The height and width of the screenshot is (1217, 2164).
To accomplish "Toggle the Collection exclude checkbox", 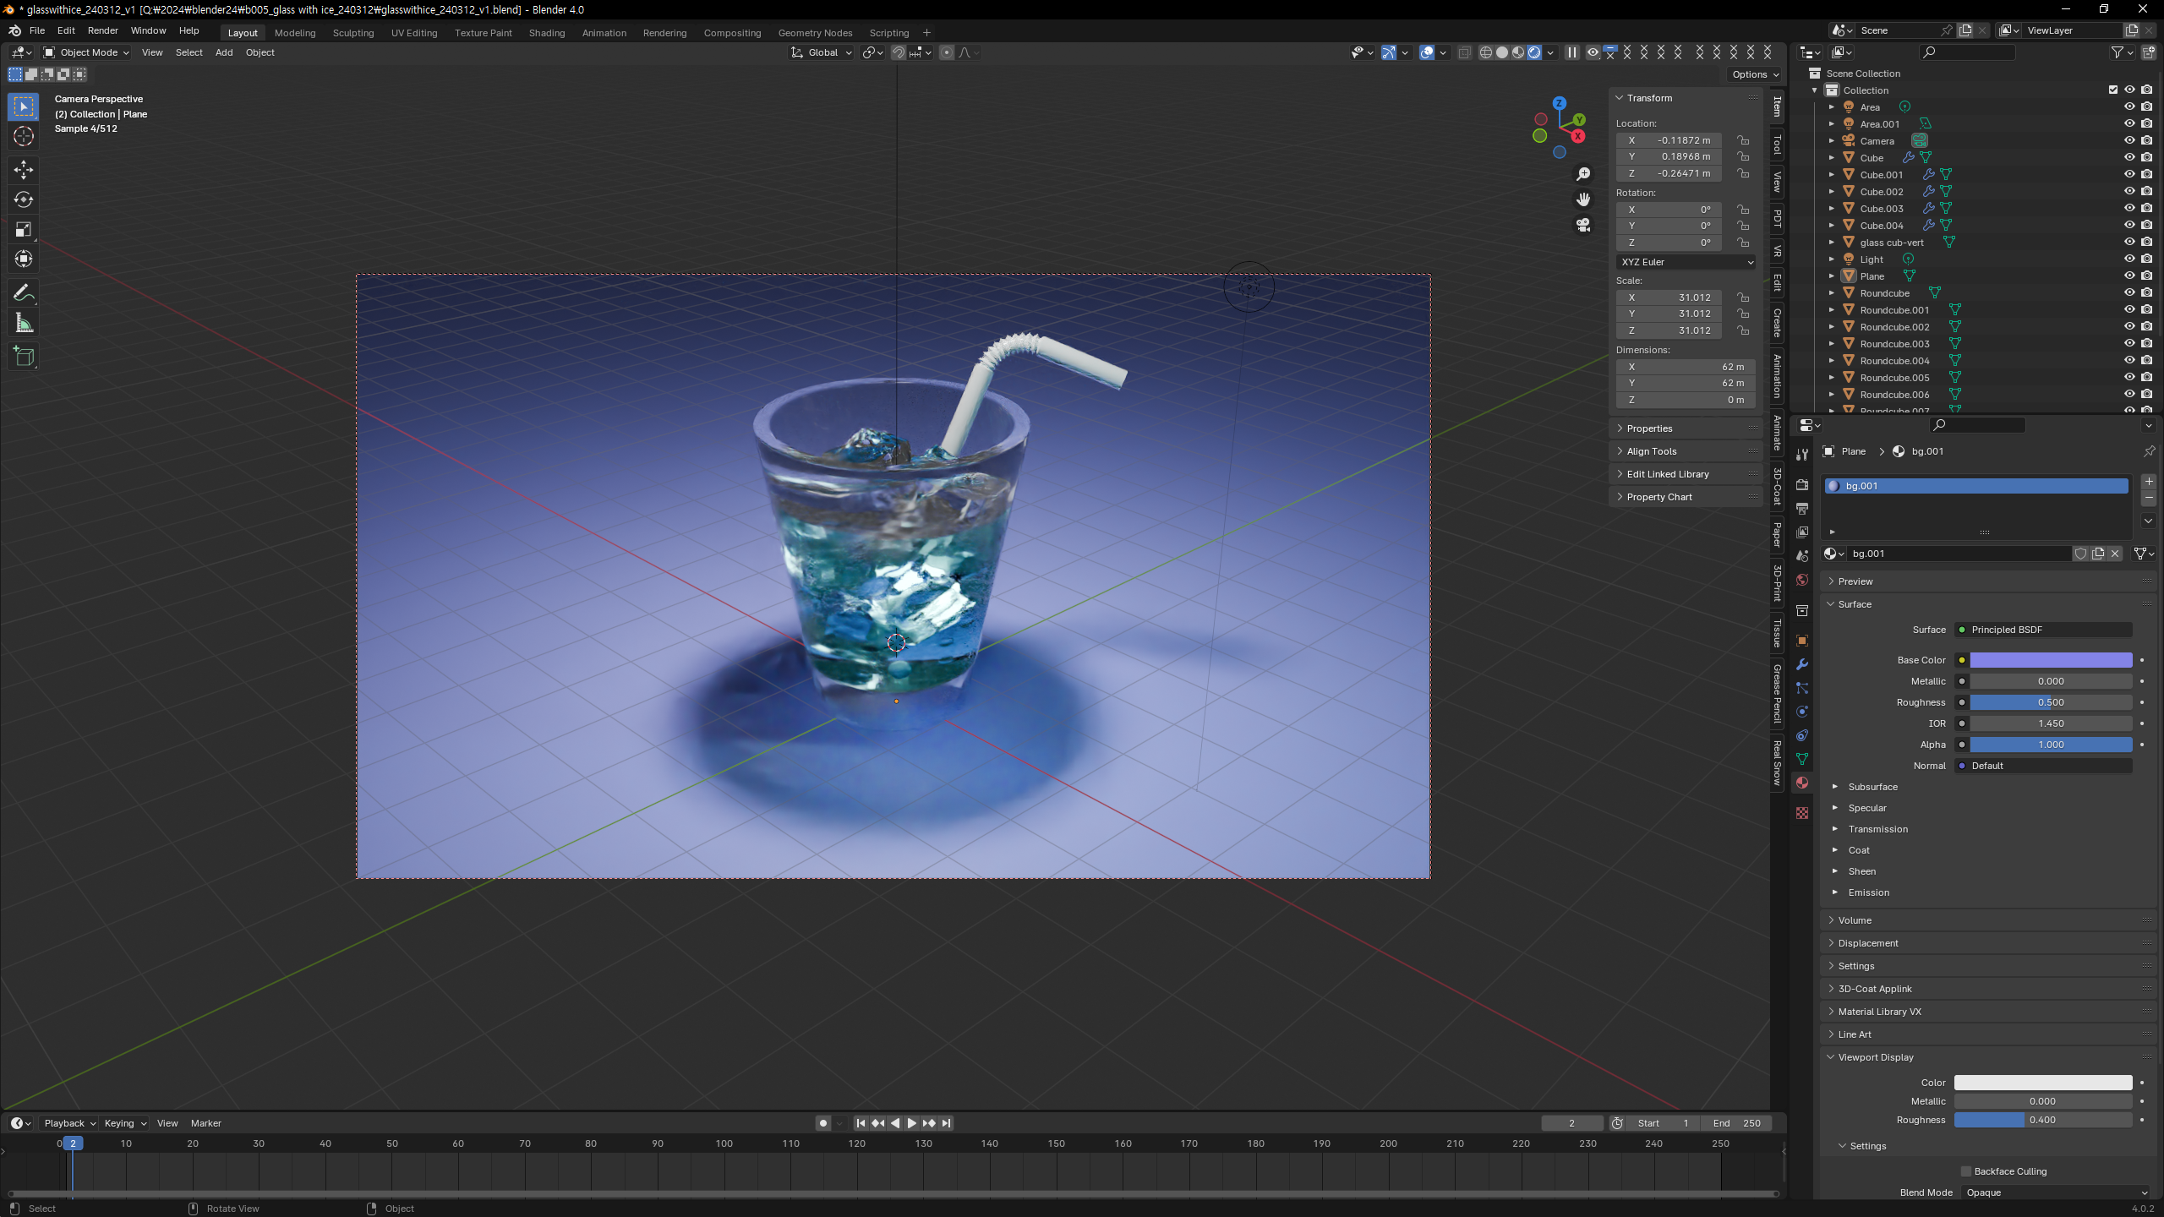I will pos(2113,90).
